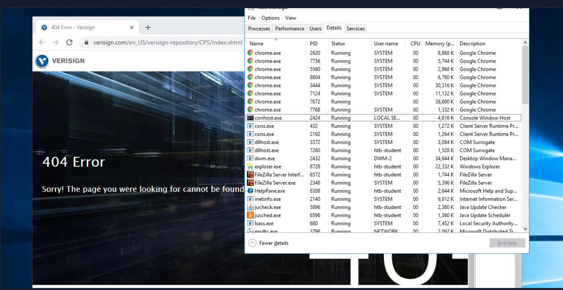
Task: Switch to the Performance tab
Action: (x=290, y=29)
